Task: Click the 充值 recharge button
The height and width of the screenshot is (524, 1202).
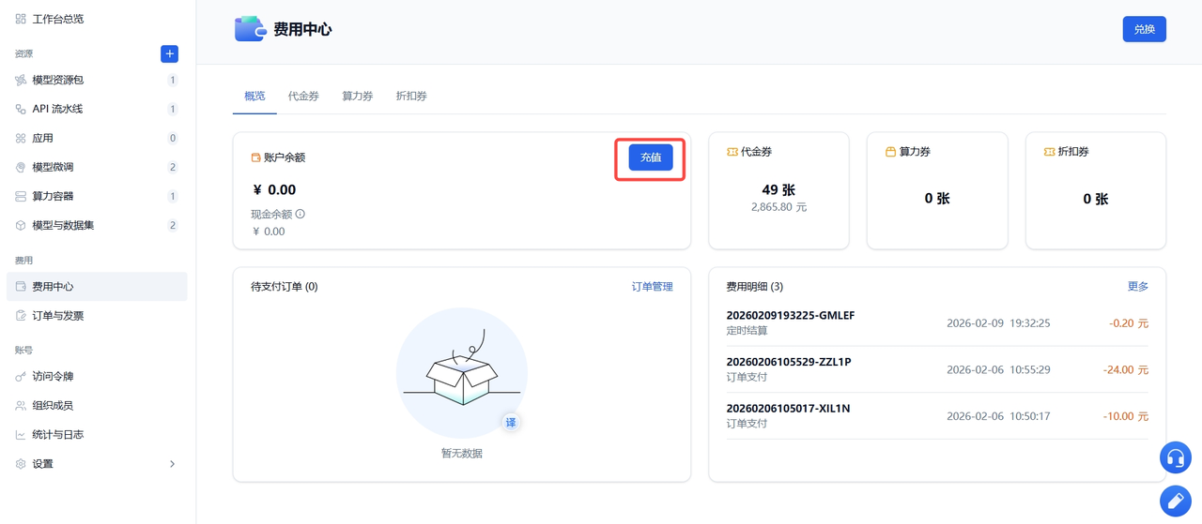Action: pos(651,157)
